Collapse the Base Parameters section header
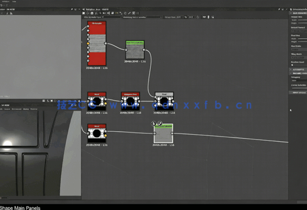Viewport: 307px width, 210px height. pos(298,13)
